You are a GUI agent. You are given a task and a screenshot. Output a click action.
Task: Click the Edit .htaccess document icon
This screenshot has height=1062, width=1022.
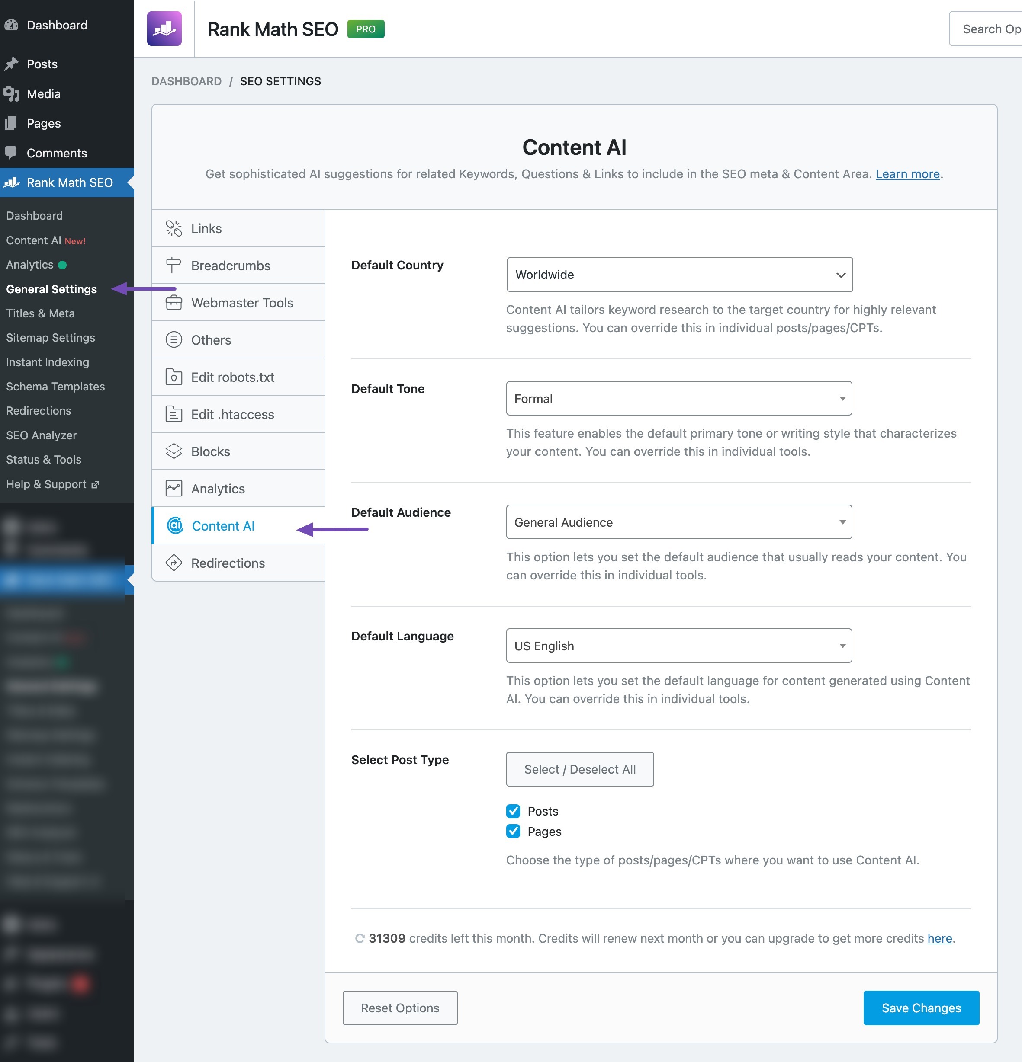tap(174, 414)
